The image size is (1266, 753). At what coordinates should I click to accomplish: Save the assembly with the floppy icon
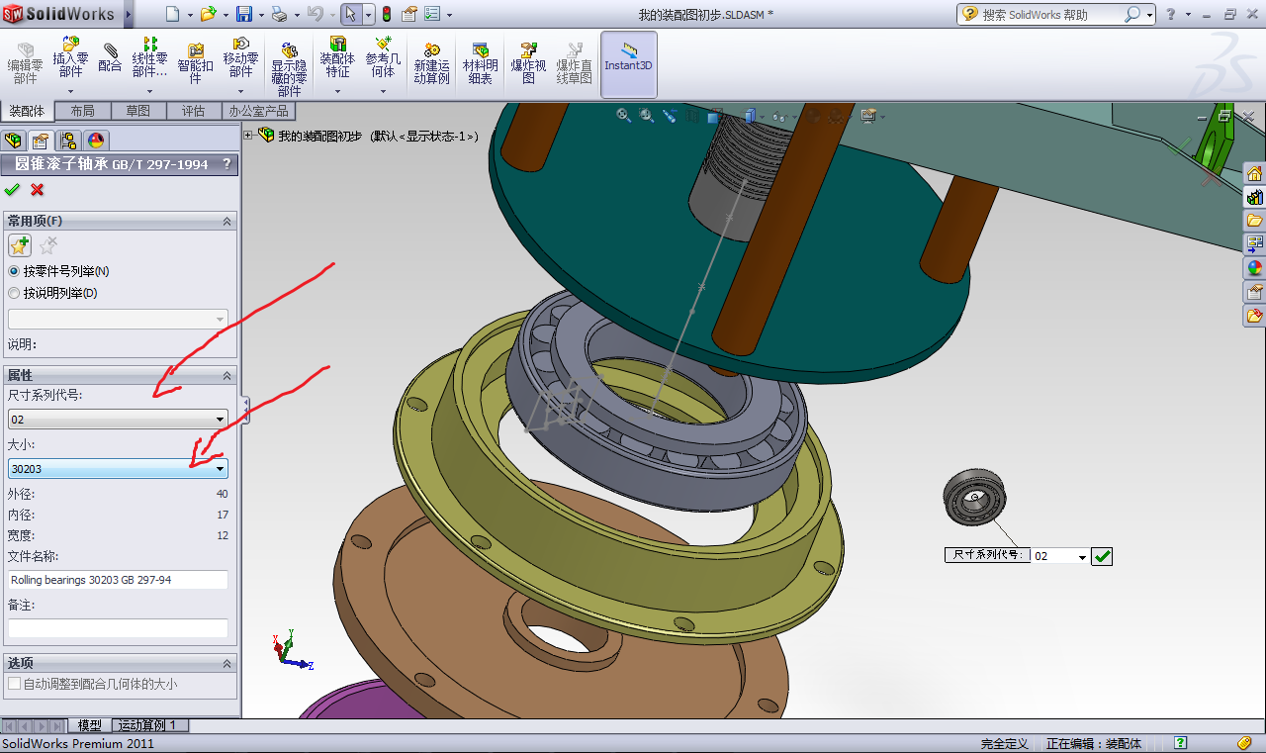[244, 14]
